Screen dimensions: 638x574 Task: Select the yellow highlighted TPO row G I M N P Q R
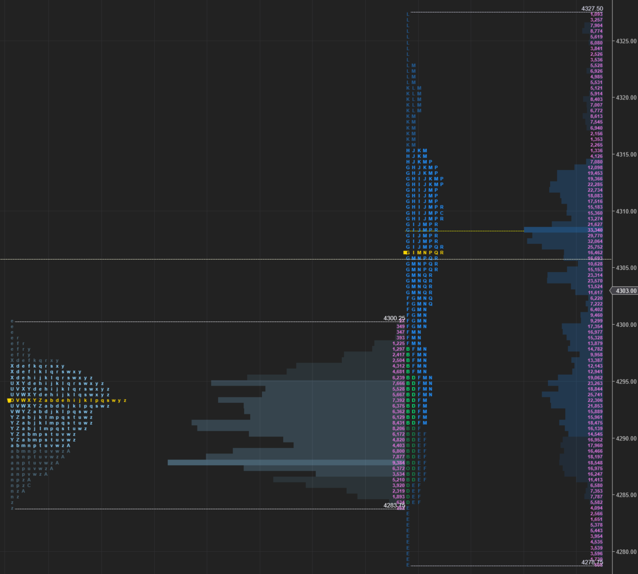click(424, 253)
